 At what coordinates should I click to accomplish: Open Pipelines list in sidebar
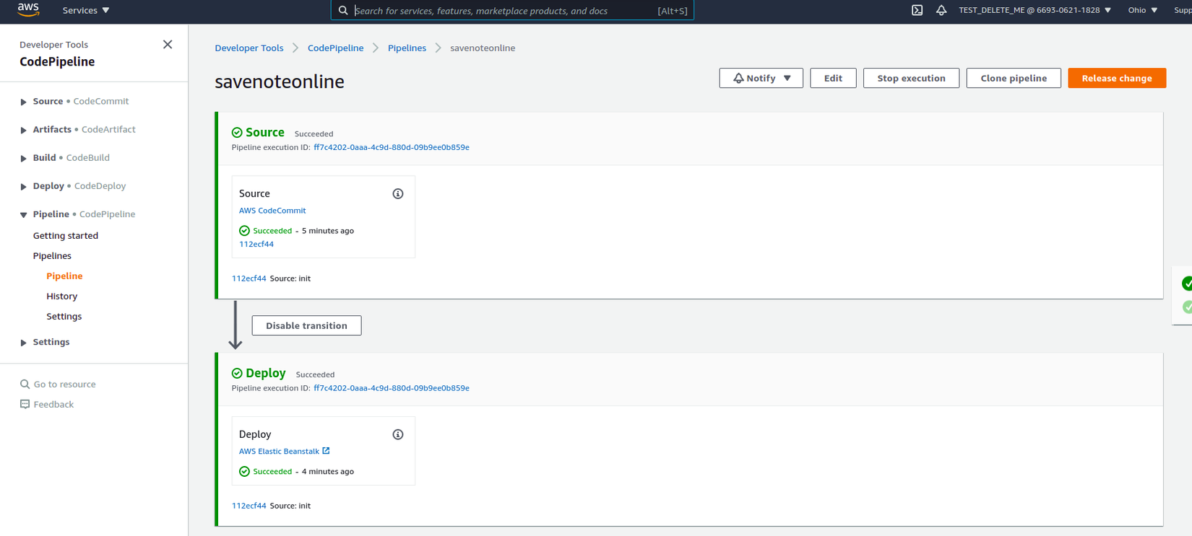point(52,256)
